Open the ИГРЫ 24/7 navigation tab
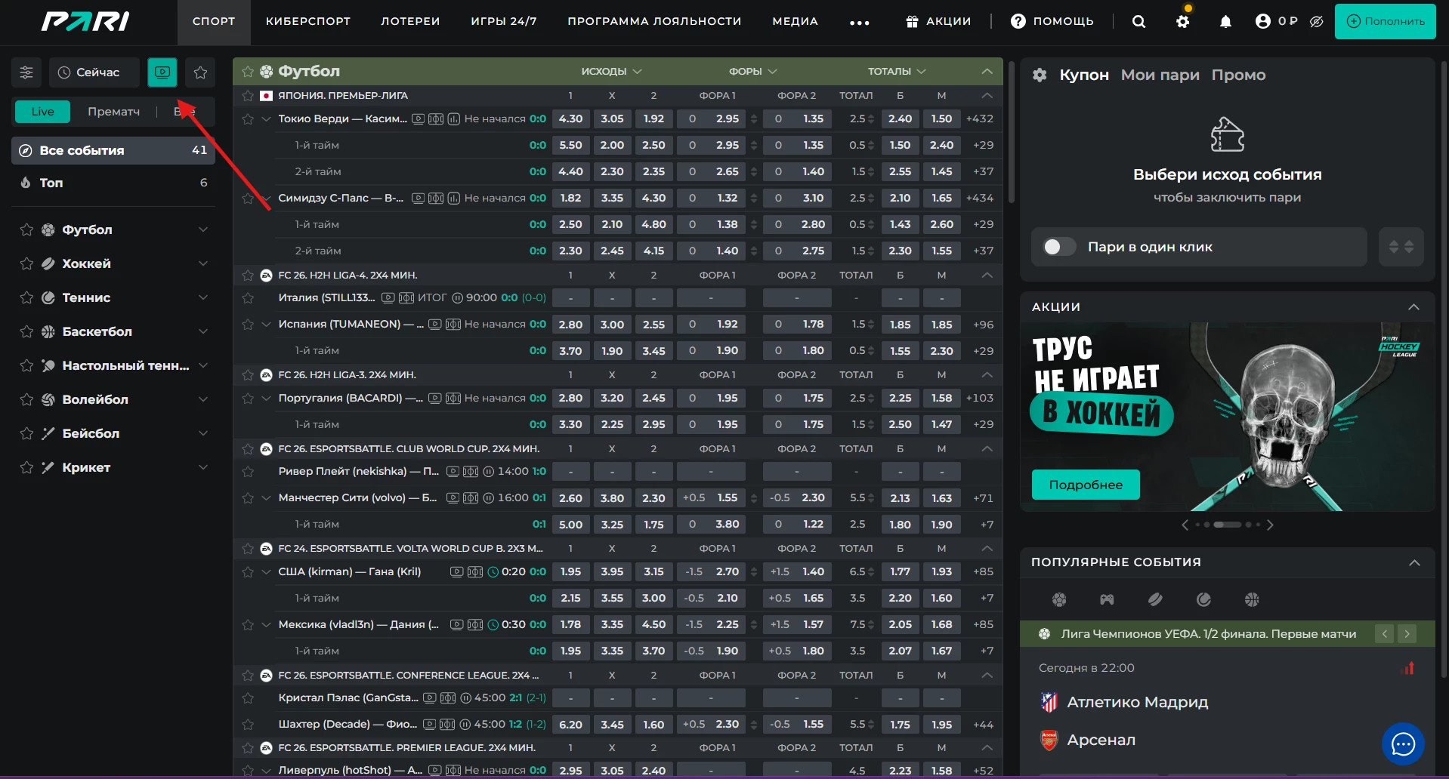The image size is (1449, 779). [504, 21]
